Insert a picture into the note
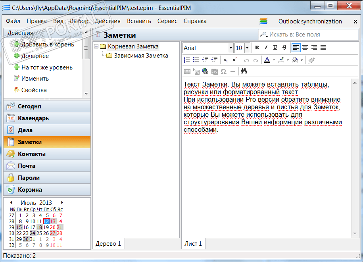363x262 pixels. [196, 71]
